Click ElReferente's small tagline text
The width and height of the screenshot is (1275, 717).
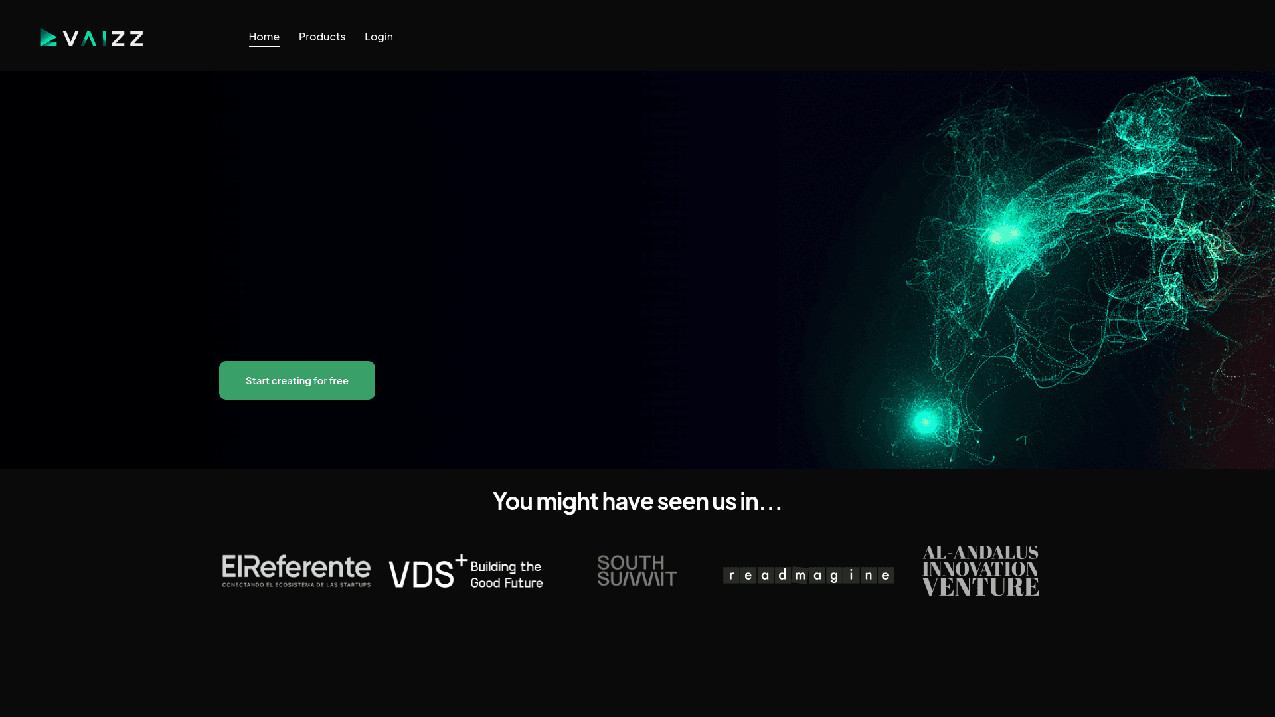tap(296, 585)
